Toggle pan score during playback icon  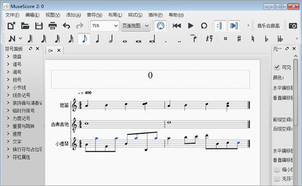point(234,26)
